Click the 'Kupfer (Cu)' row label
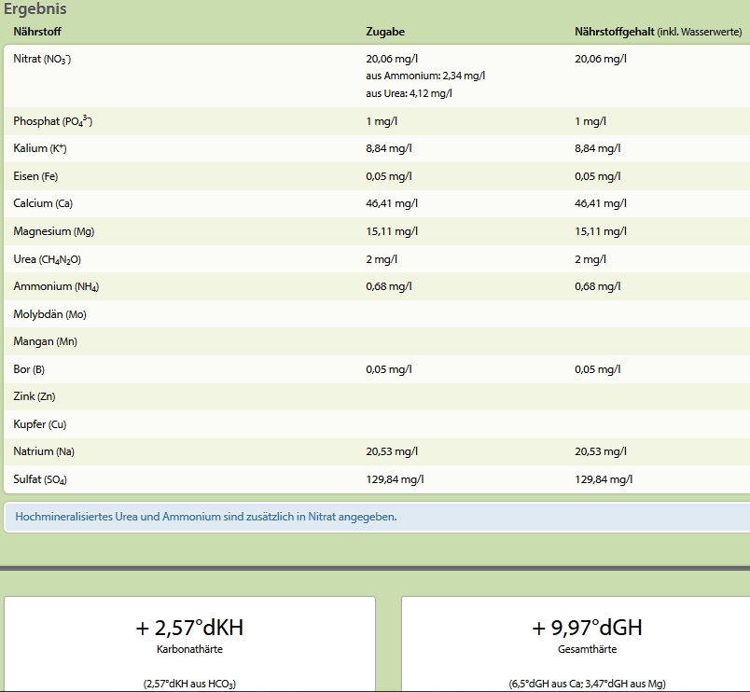This screenshot has width=750, height=692. [x=40, y=424]
